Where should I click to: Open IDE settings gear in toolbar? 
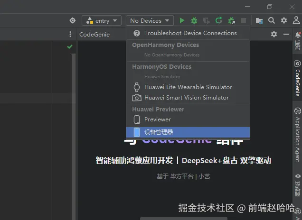point(284,20)
